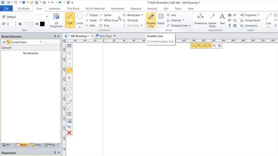Choose the Spline tool
The height and width of the screenshot is (156, 278).
click(105, 15)
